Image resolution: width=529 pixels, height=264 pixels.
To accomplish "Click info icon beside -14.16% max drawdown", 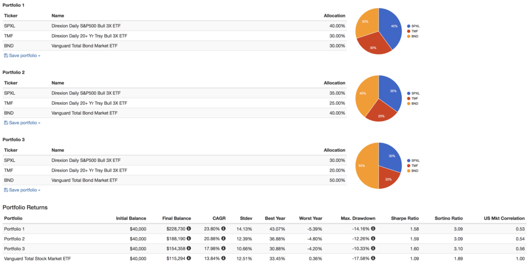I will pyautogui.click(x=373, y=228).
